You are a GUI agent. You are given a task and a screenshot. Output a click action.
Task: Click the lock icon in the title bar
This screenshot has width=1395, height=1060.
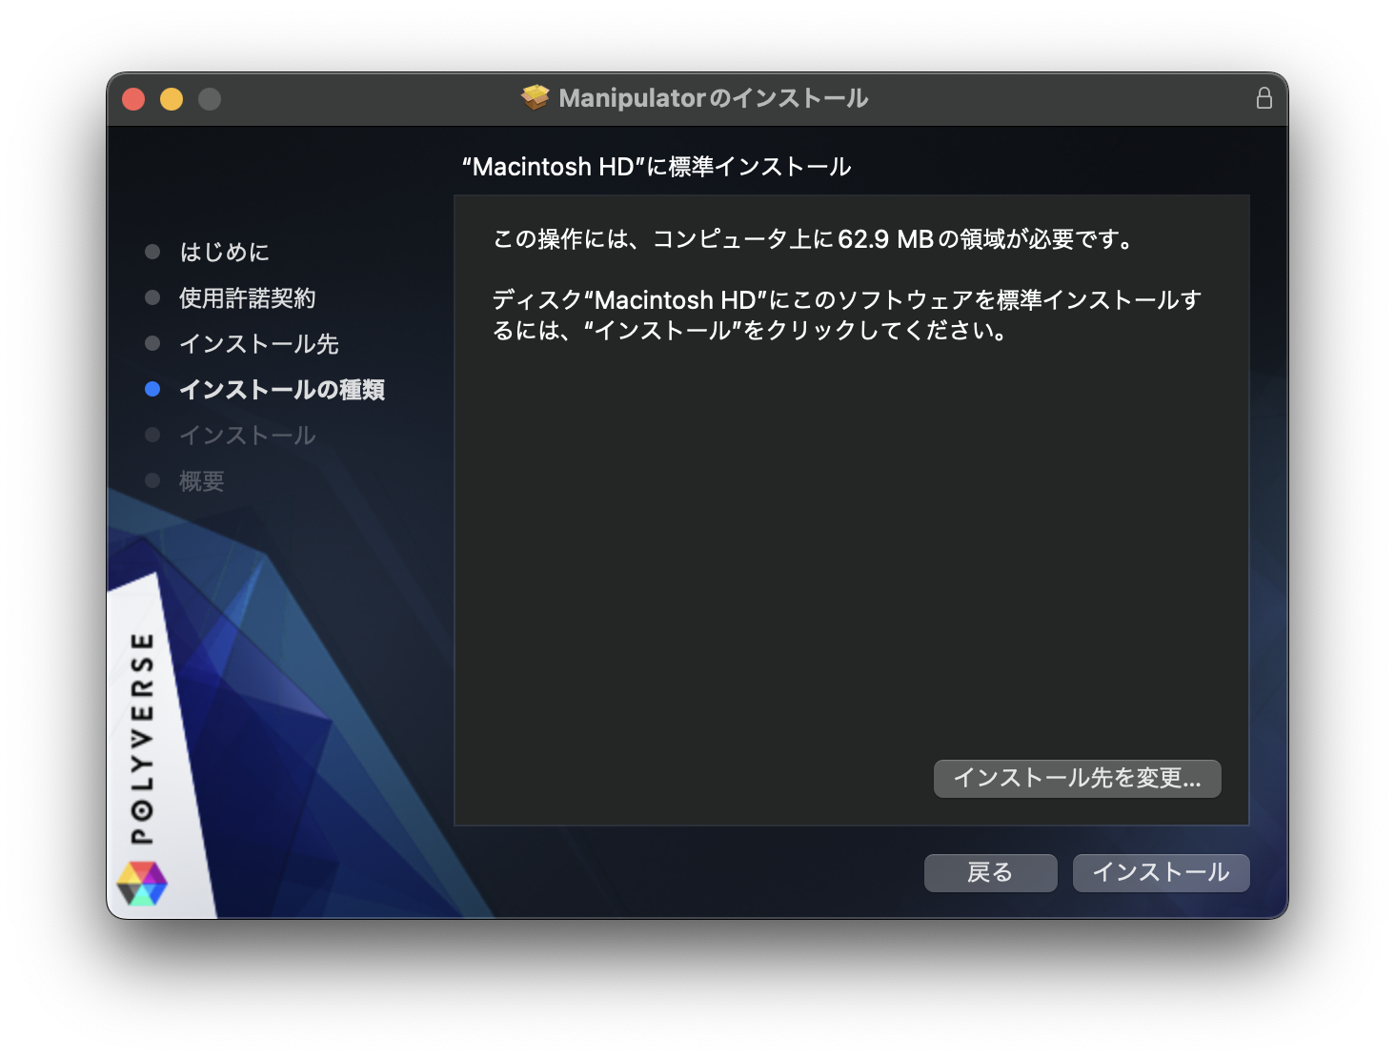(x=1264, y=98)
